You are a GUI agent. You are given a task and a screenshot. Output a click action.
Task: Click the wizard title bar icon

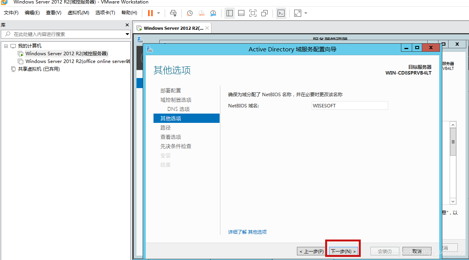[149, 49]
